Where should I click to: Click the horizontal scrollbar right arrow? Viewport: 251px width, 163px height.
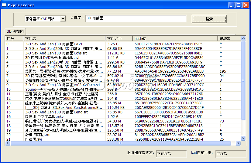point(239,143)
